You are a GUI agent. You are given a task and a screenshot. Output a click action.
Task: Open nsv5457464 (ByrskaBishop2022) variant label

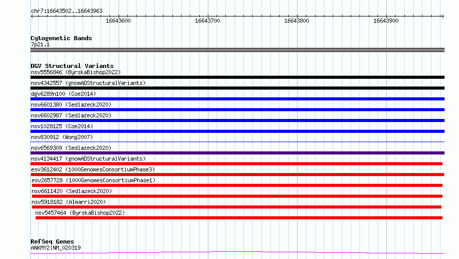(x=80, y=213)
